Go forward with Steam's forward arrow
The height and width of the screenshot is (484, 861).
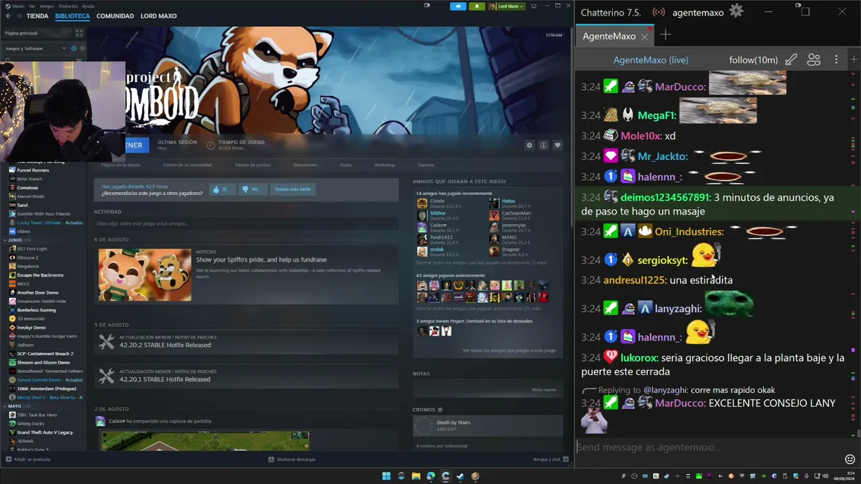(18, 15)
